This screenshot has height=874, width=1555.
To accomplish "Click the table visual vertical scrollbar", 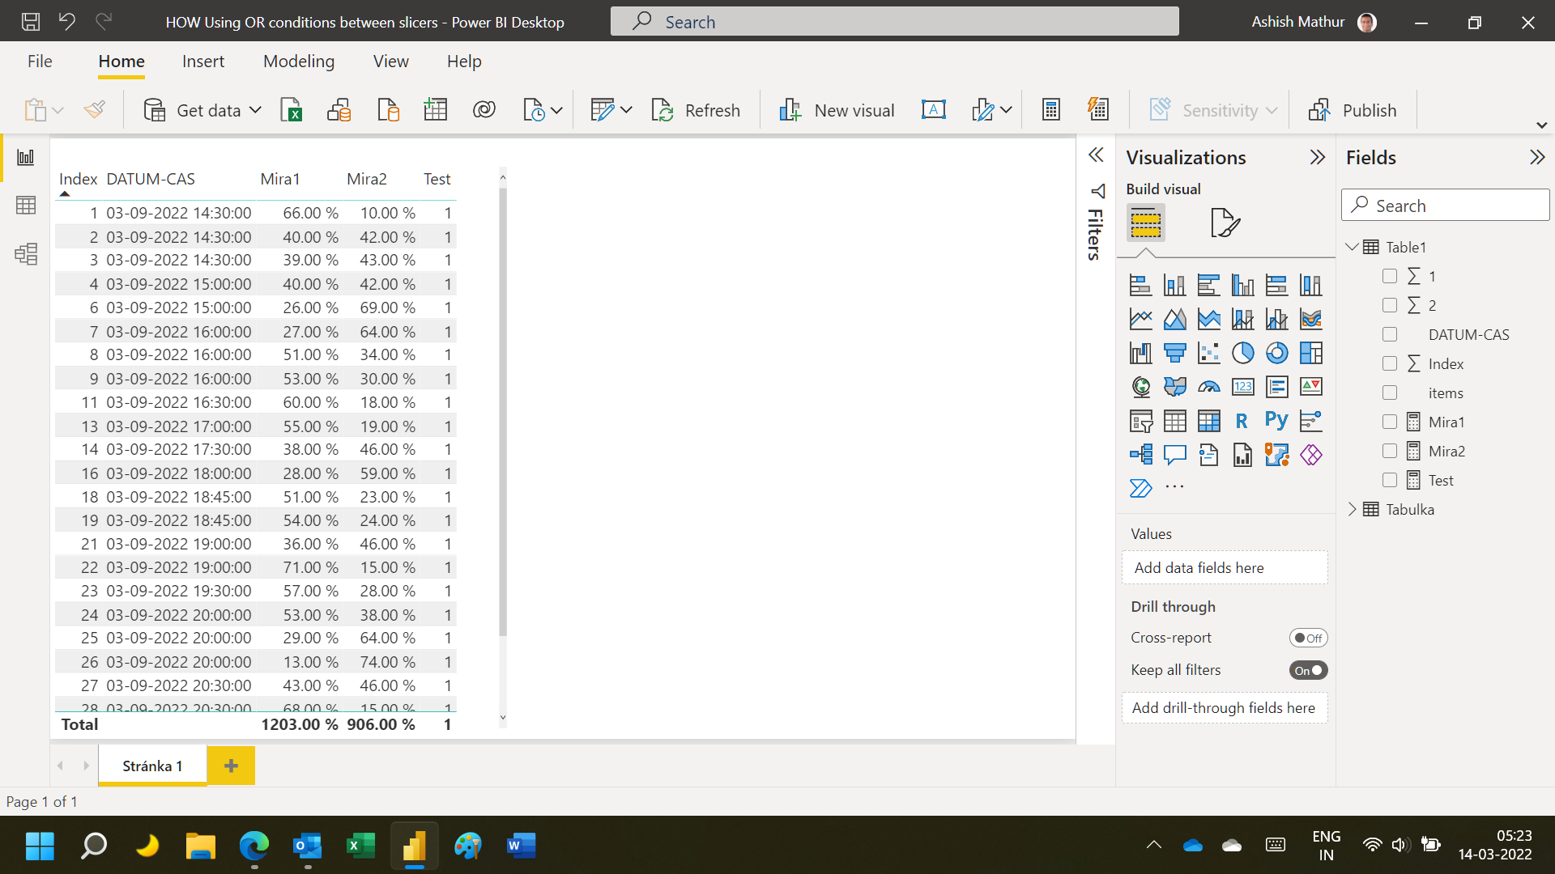I will [x=503, y=413].
